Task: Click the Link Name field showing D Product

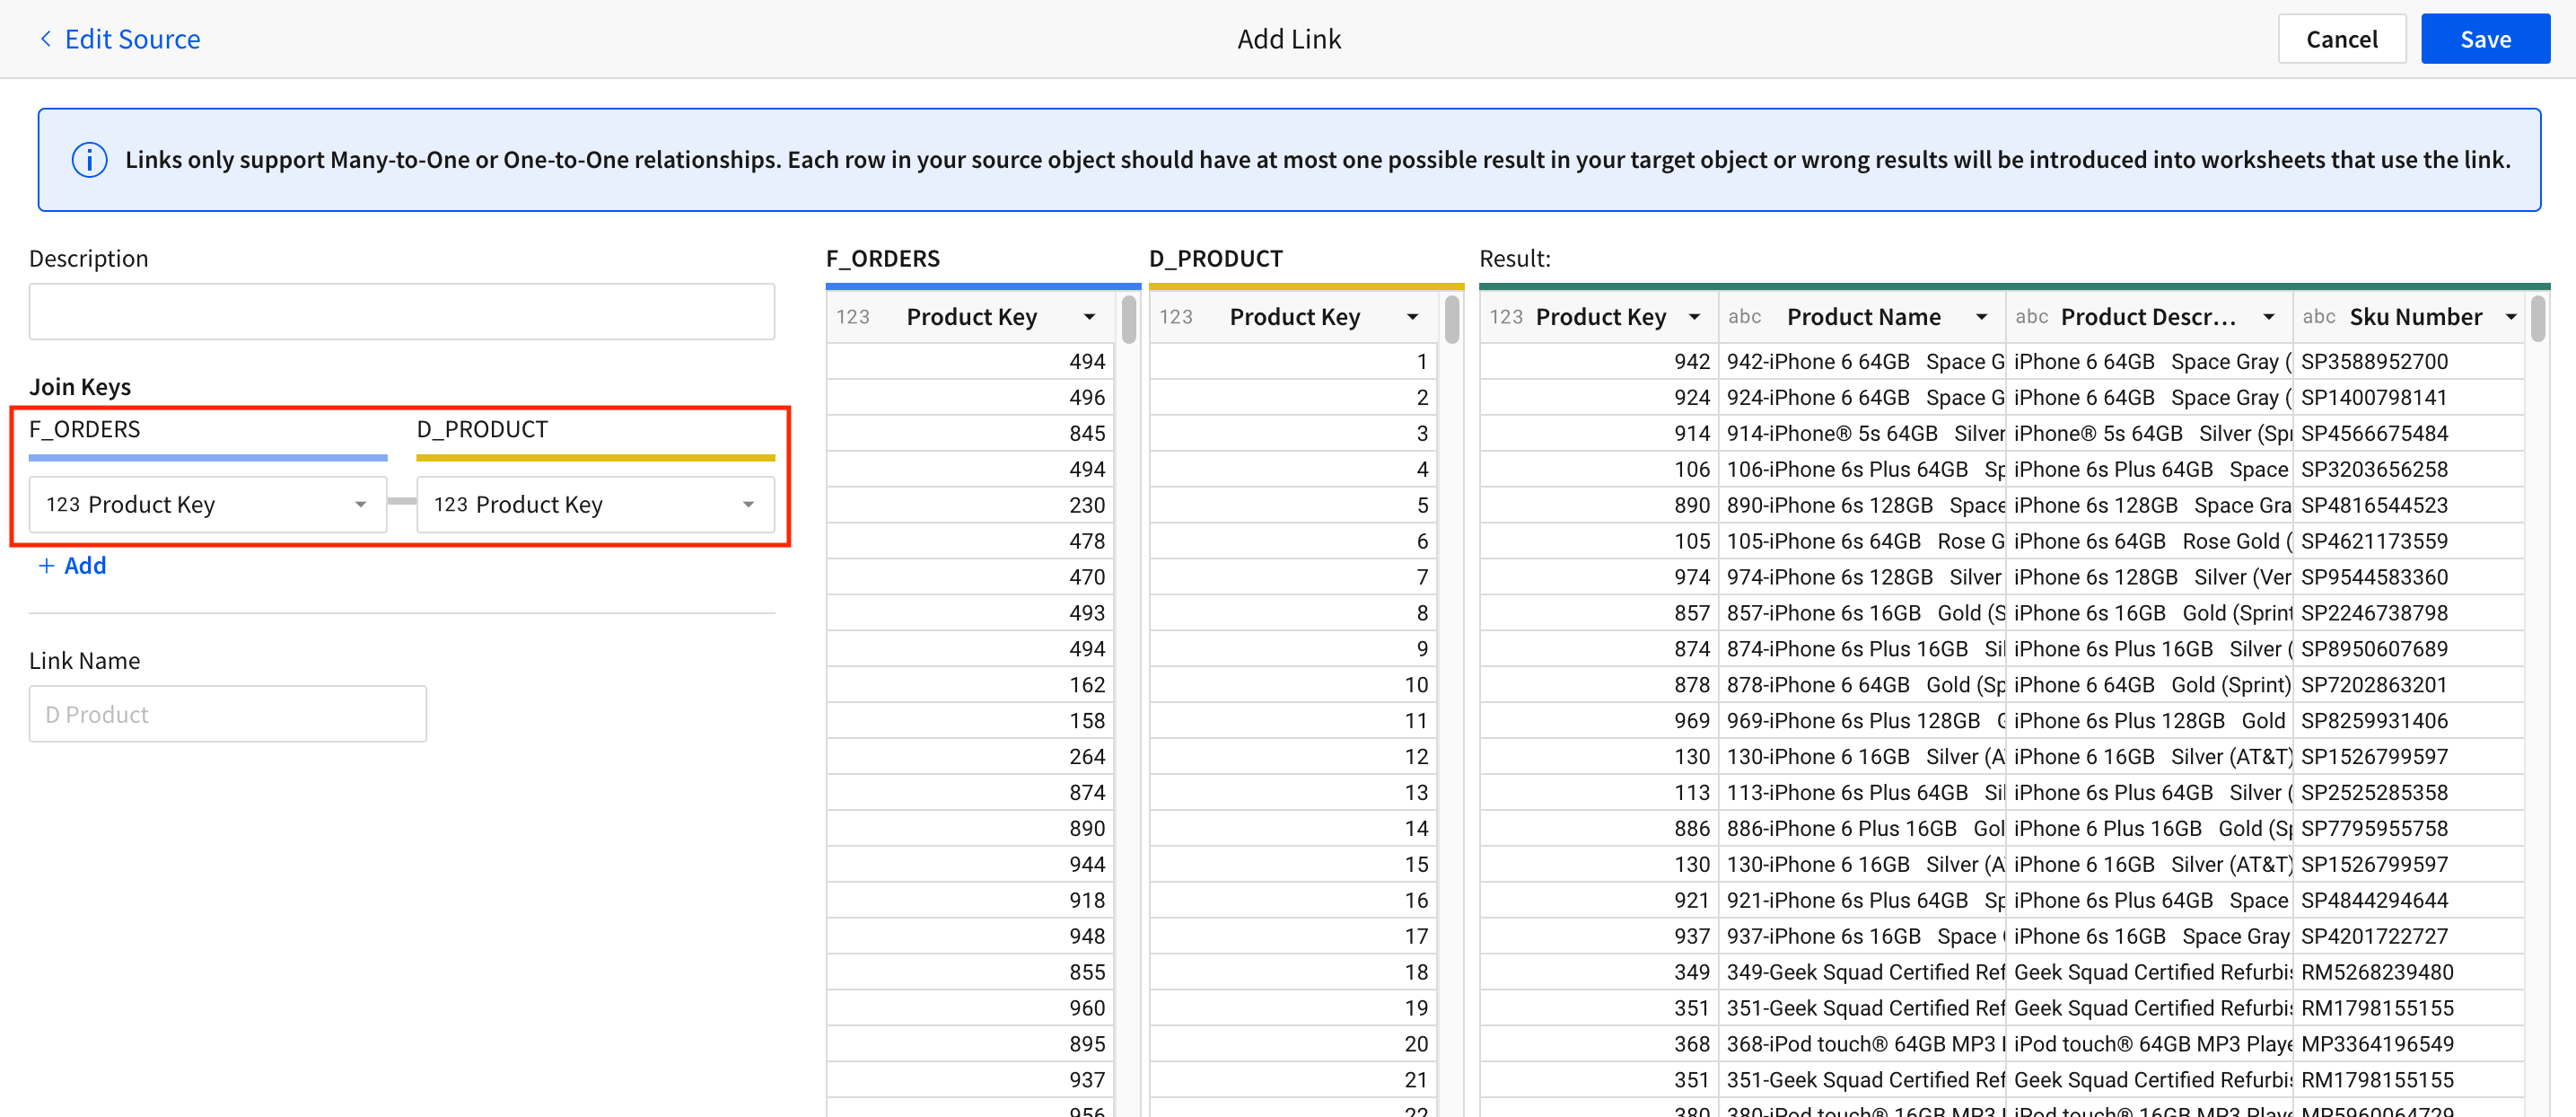Action: (227, 713)
